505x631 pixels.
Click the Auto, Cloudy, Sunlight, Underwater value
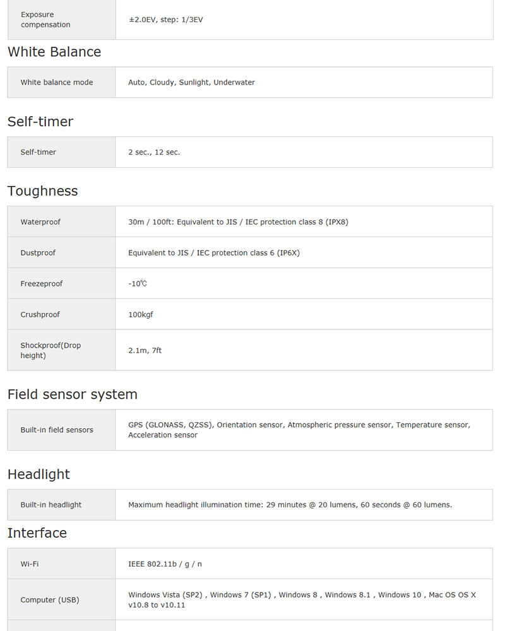(x=192, y=83)
